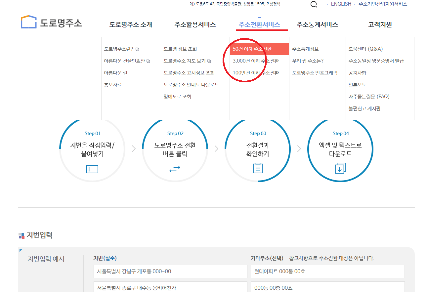The image size is (428, 292).
Task: Open 아름다운 길 page
Action: pyautogui.click(x=115, y=73)
